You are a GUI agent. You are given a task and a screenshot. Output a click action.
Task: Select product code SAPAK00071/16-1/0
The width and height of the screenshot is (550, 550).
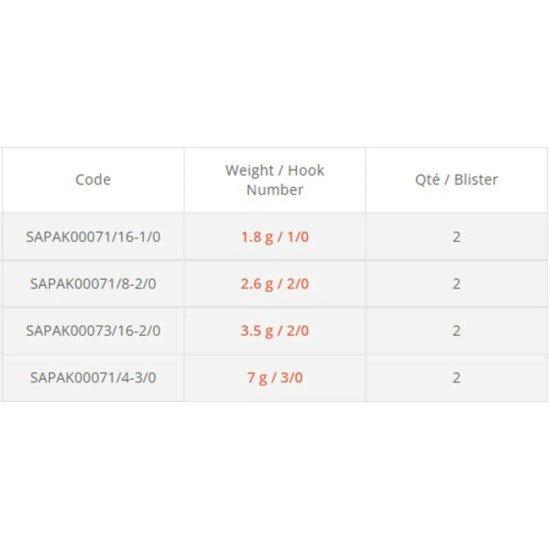[x=93, y=237]
